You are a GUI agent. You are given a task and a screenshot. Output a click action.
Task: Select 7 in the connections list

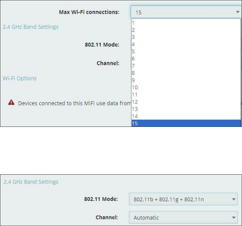point(186,66)
